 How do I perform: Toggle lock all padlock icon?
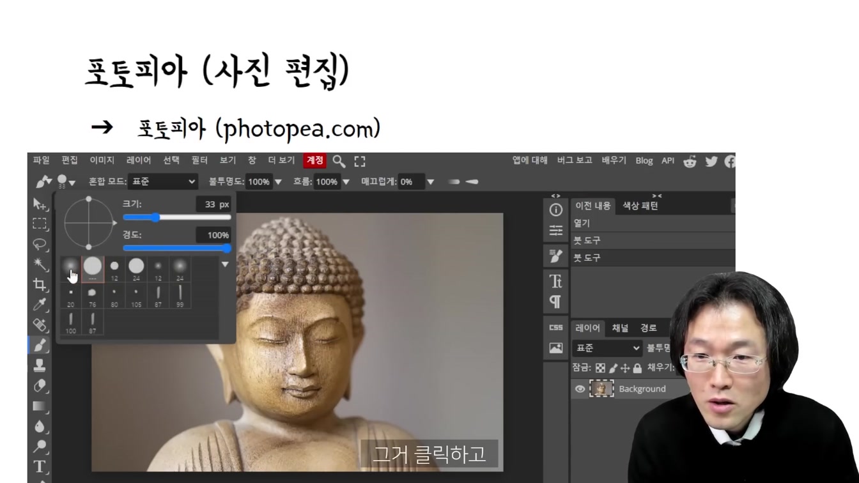(637, 368)
